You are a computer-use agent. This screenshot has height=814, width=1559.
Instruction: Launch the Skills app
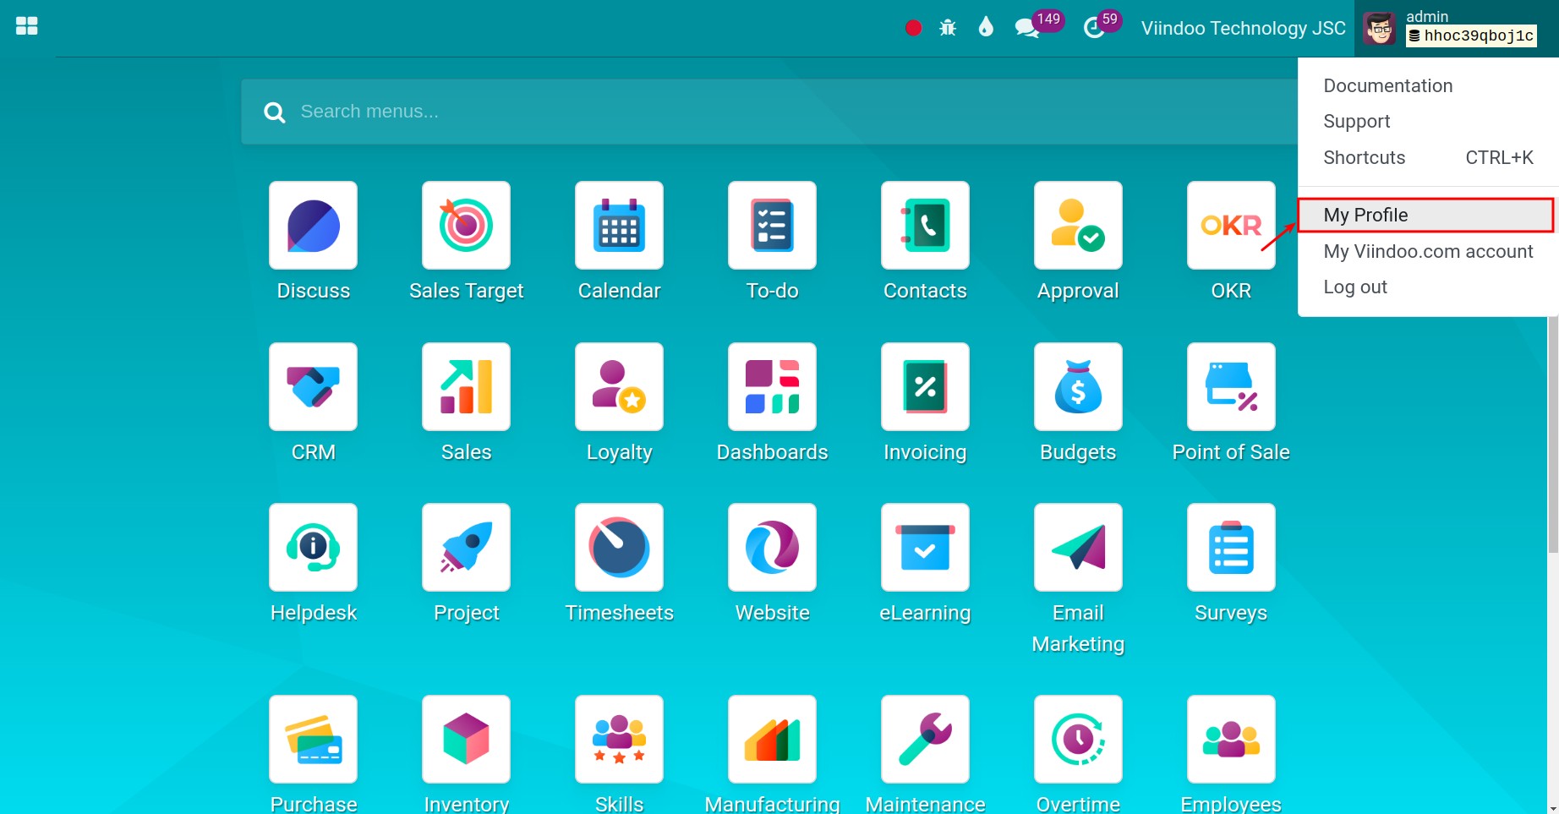click(x=619, y=739)
